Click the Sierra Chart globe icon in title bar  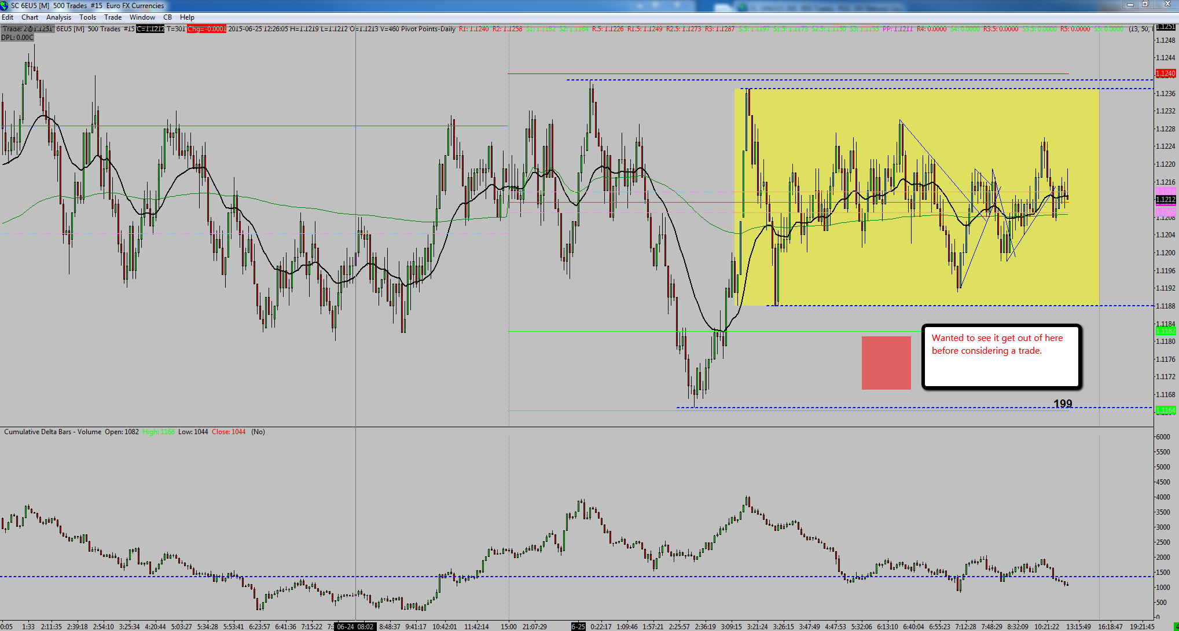pyautogui.click(x=5, y=5)
